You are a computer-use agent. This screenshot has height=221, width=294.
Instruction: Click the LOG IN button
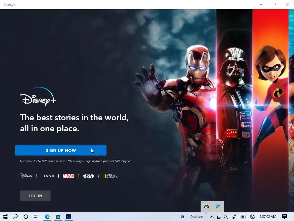pos(35,196)
